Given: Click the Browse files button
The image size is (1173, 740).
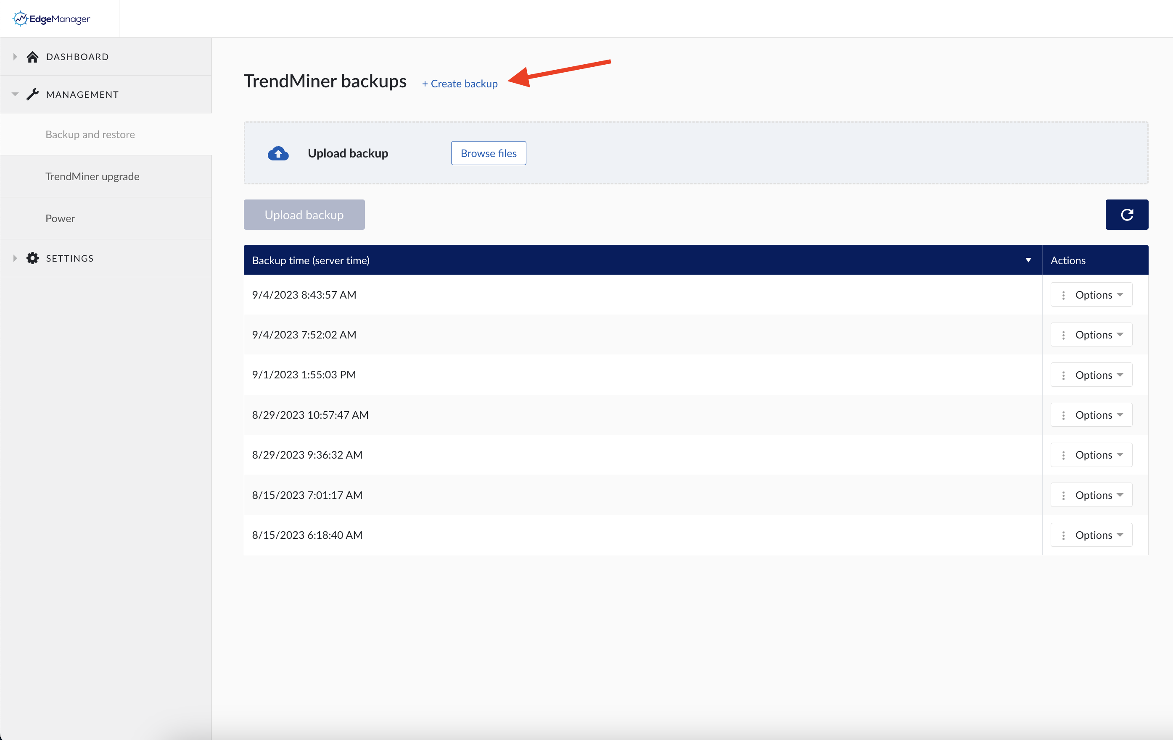Looking at the screenshot, I should [x=488, y=153].
